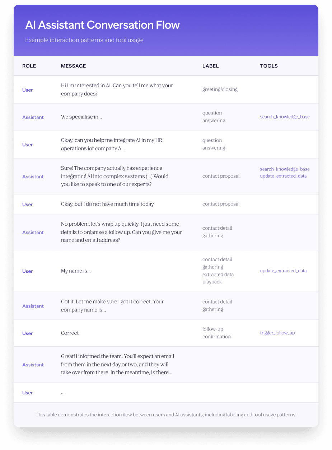Select the "My name is..." message cell

(76, 271)
